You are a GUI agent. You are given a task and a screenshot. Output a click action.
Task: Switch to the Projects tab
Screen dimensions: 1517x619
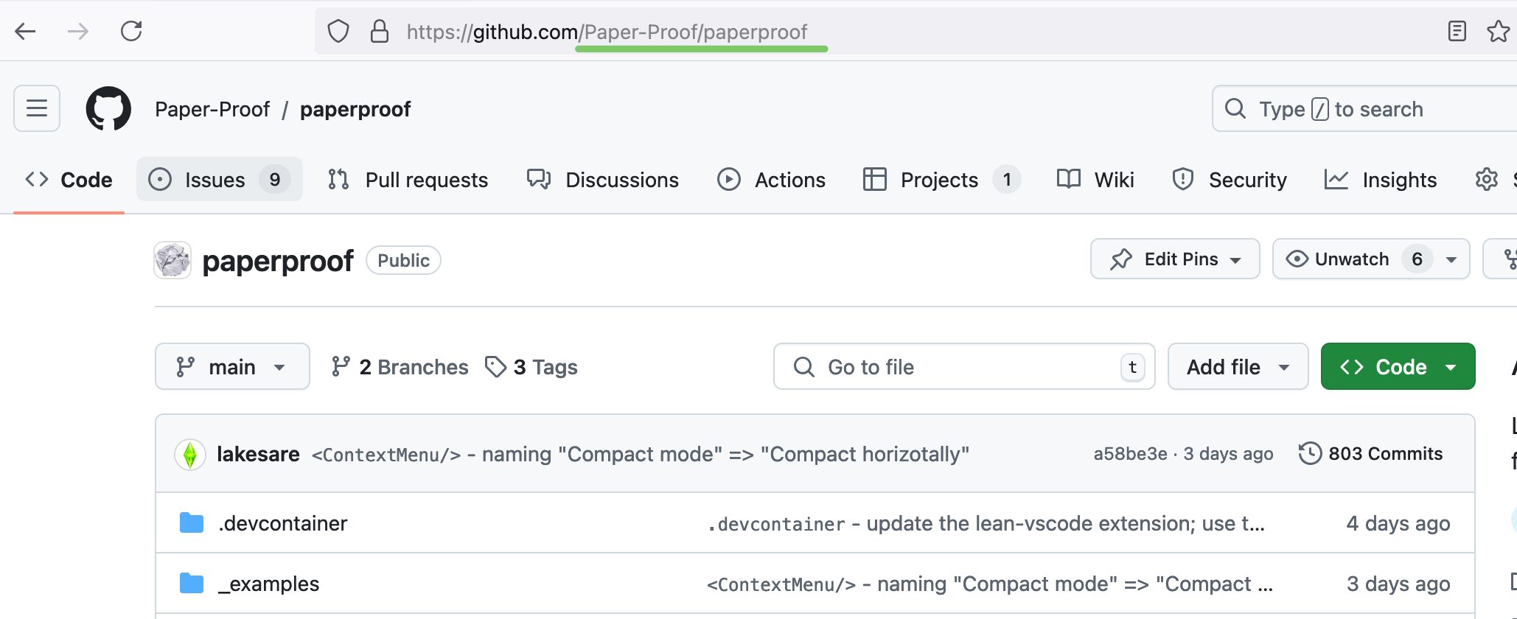[941, 180]
